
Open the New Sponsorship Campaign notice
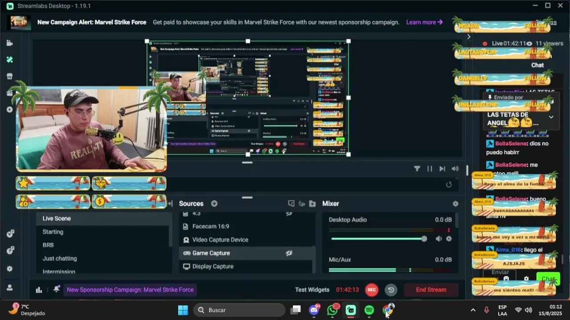point(130,290)
